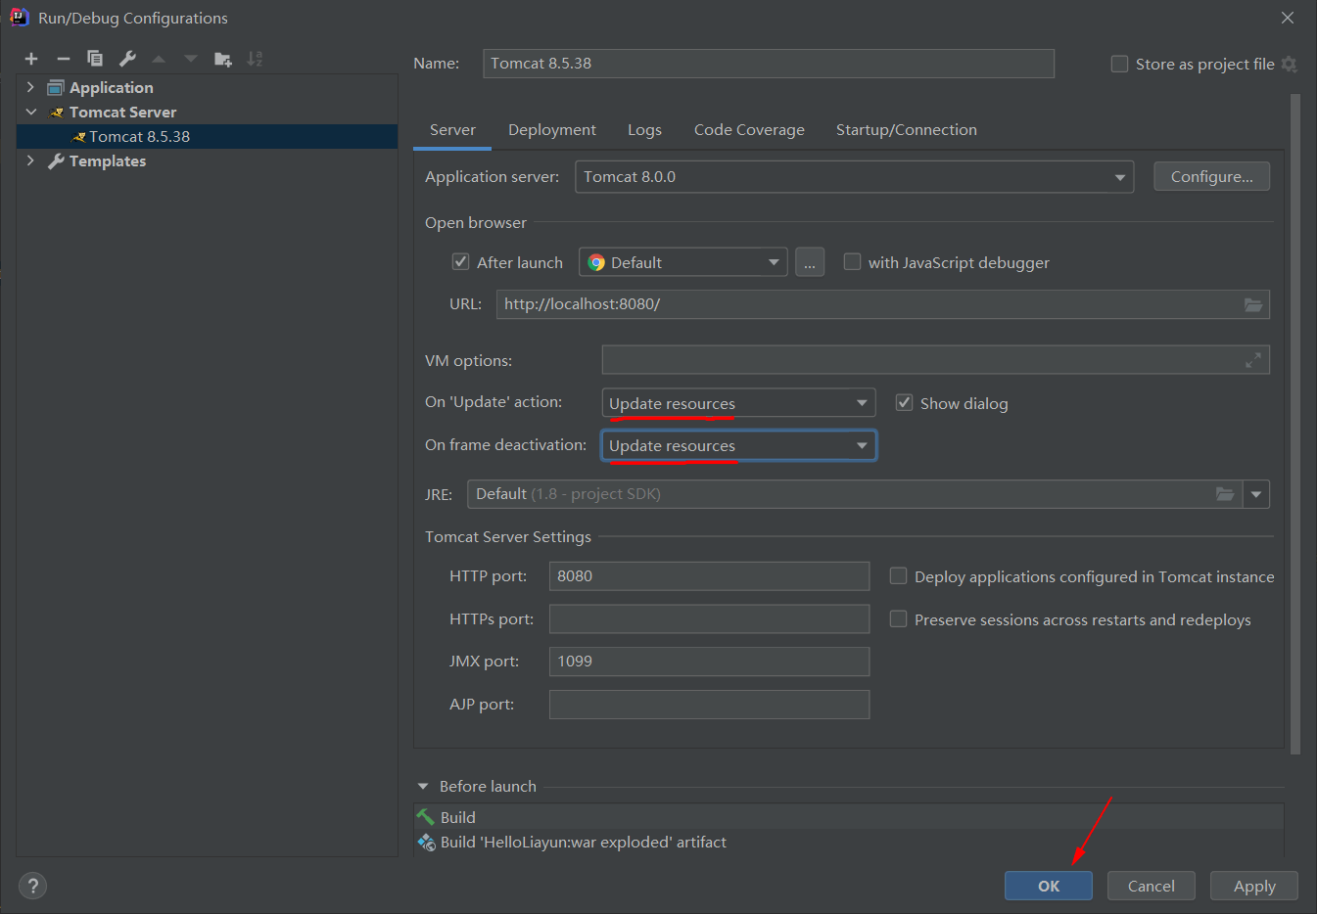Screen dimensions: 1317x914
Task: Click the folder icon in URL field
Action: pyautogui.click(x=1253, y=304)
